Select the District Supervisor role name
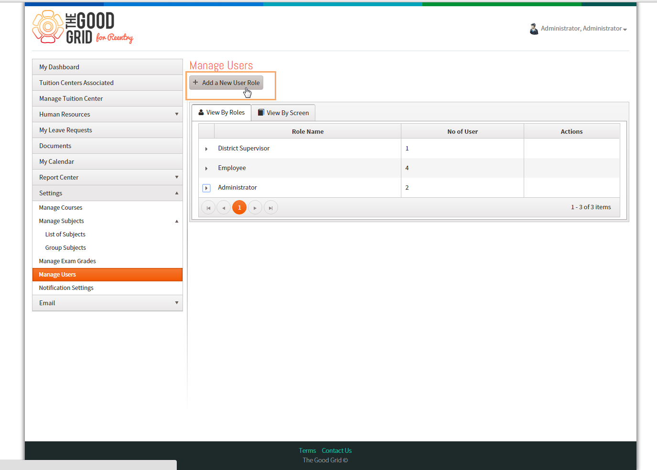Screen dimensions: 657x470 (x=244, y=149)
